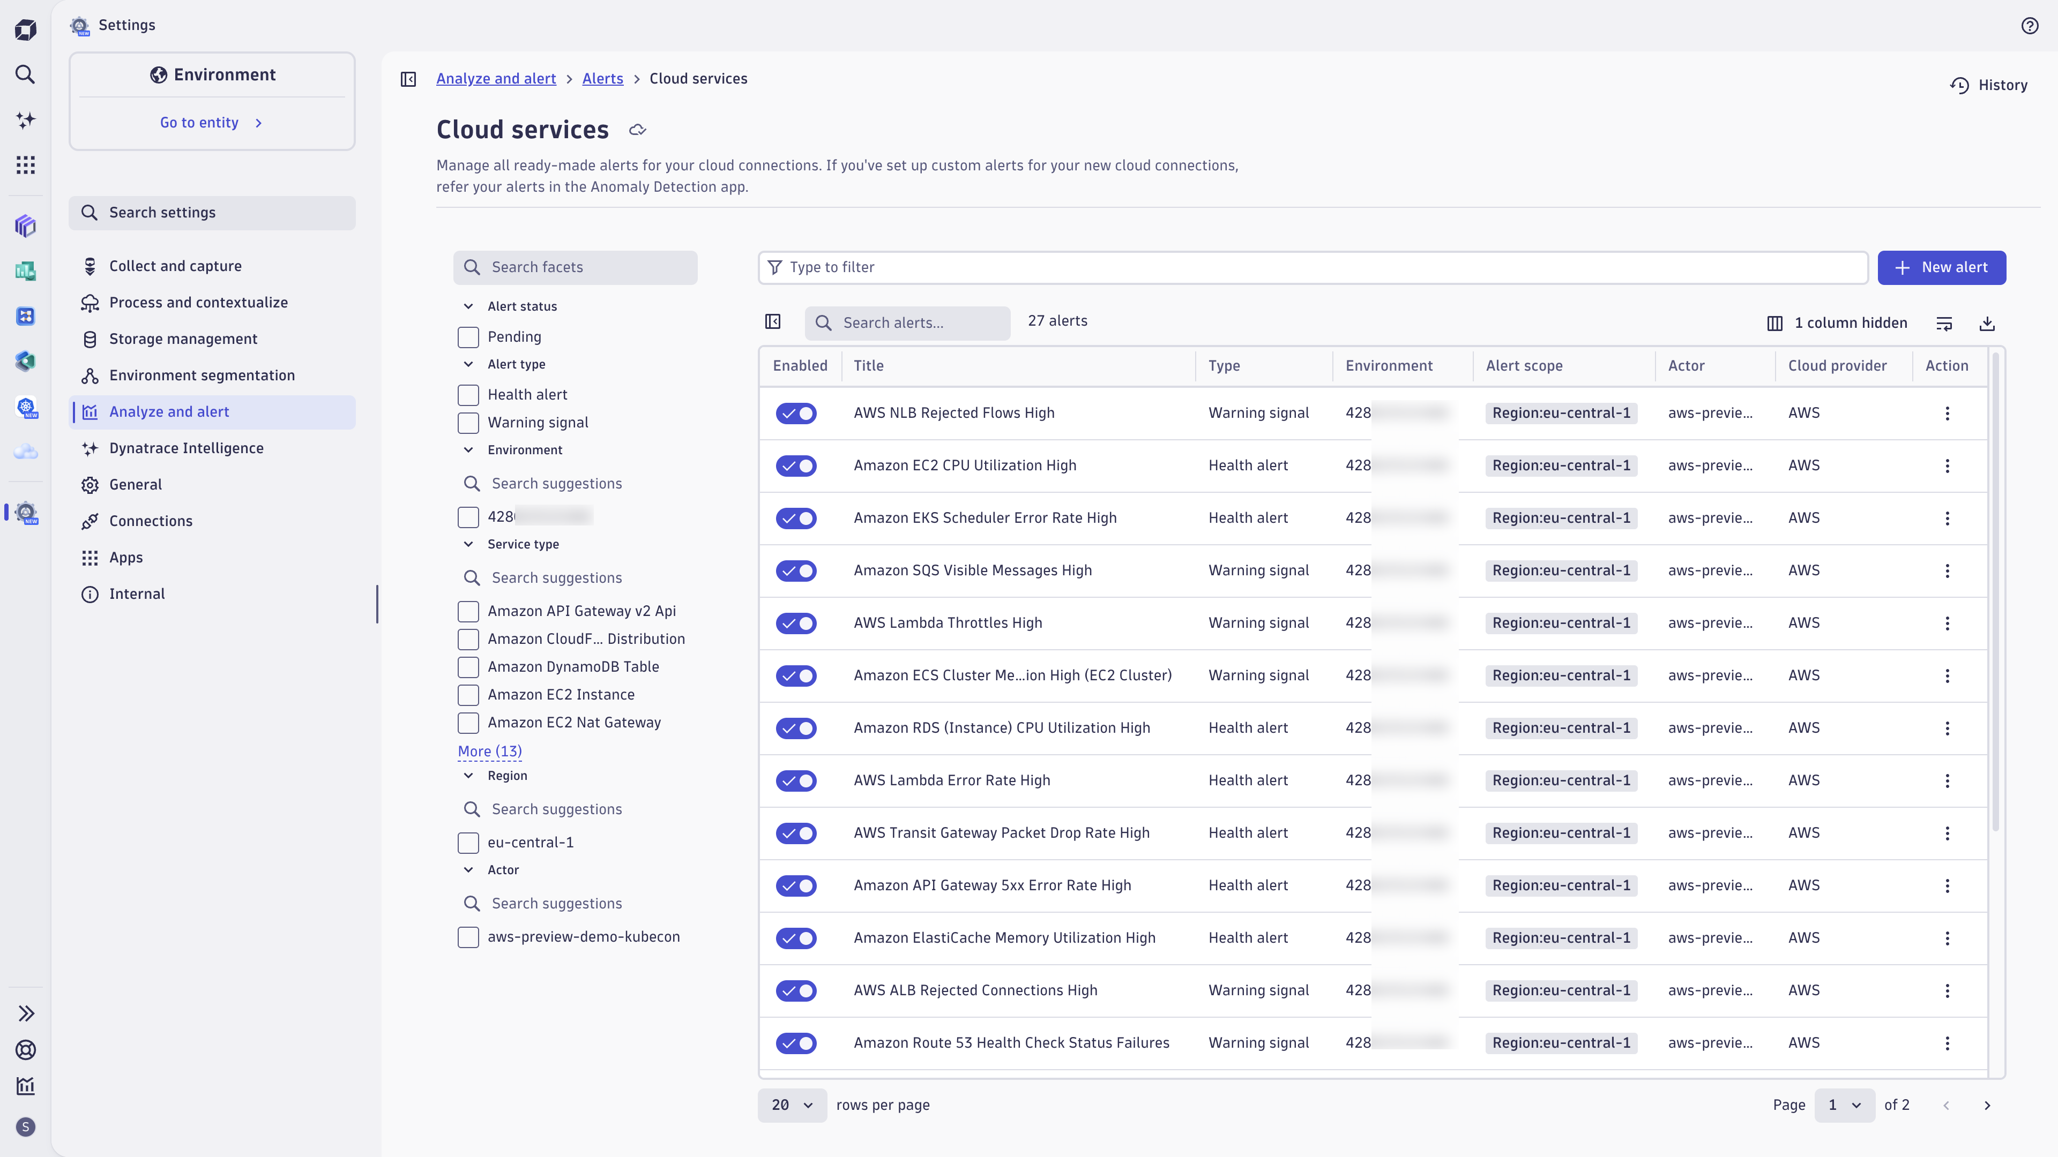Expand left navigation with double chevron icon
The height and width of the screenshot is (1157, 2058).
point(26,1013)
